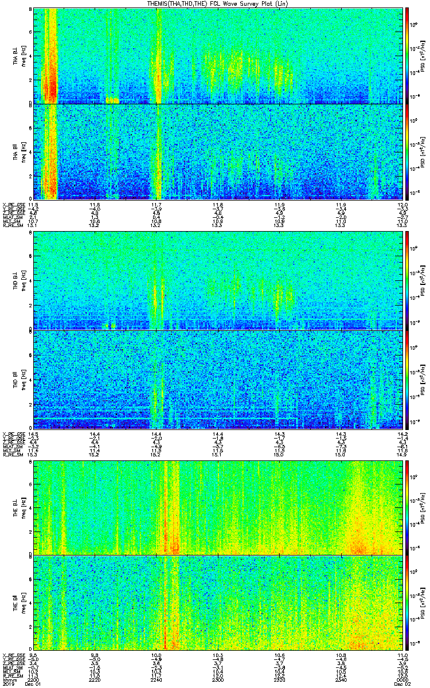This screenshot has height=688, width=430.
Task: Click the 8 Hz tick on THA B⊥ axis
Action: [x=30, y=10]
